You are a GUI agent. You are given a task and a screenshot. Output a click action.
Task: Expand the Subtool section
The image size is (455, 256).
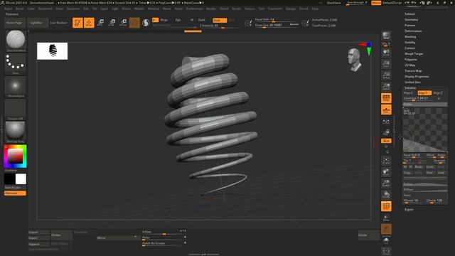coord(409,14)
